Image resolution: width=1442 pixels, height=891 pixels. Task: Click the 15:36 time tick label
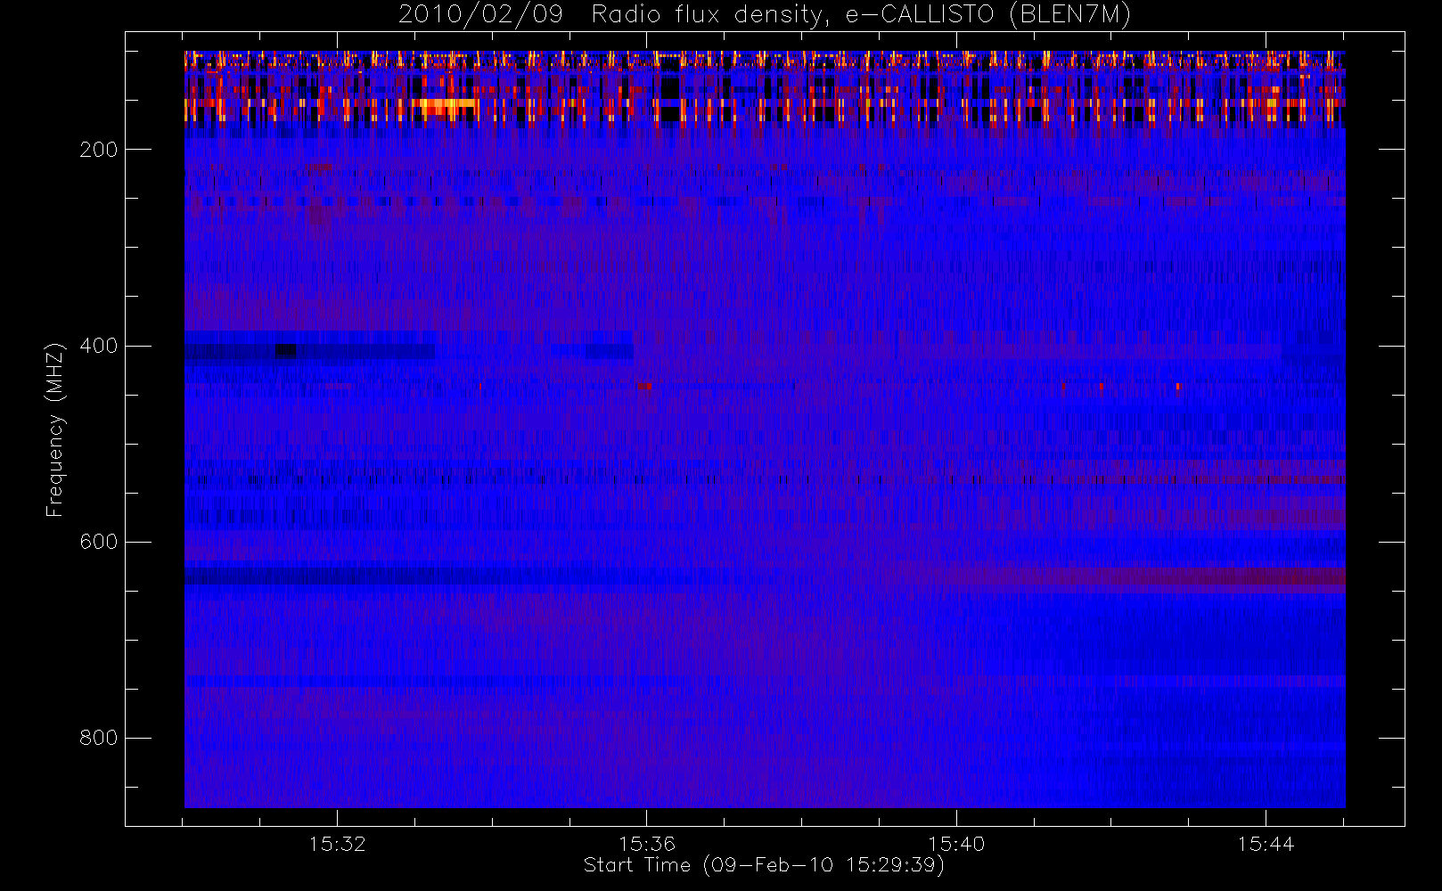[647, 844]
